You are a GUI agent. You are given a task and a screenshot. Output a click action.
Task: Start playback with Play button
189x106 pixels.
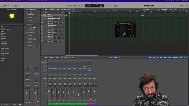point(77,6)
